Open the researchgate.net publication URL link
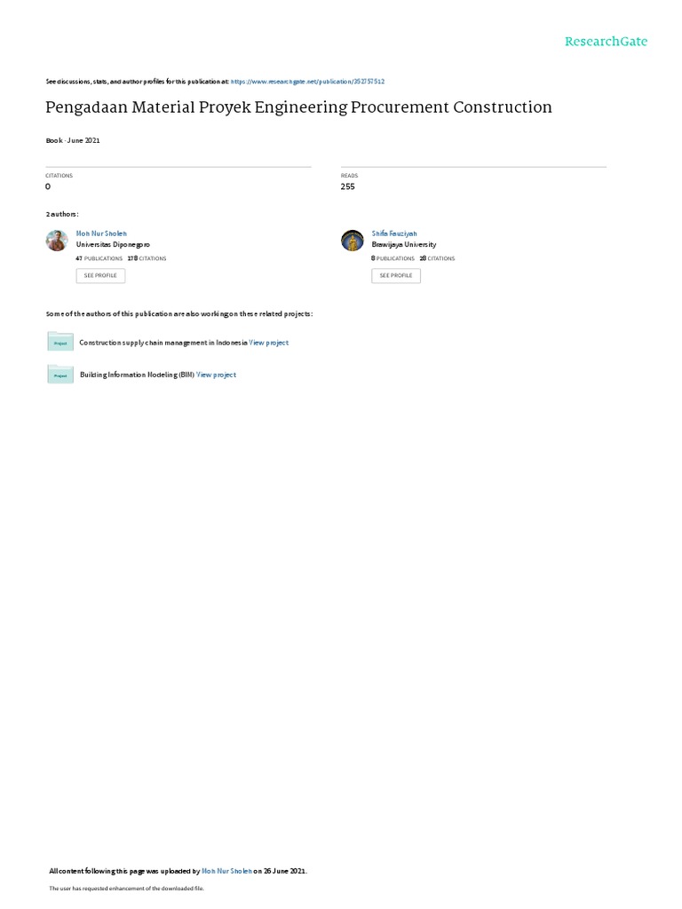The height and width of the screenshot is (909, 682). tap(307, 82)
